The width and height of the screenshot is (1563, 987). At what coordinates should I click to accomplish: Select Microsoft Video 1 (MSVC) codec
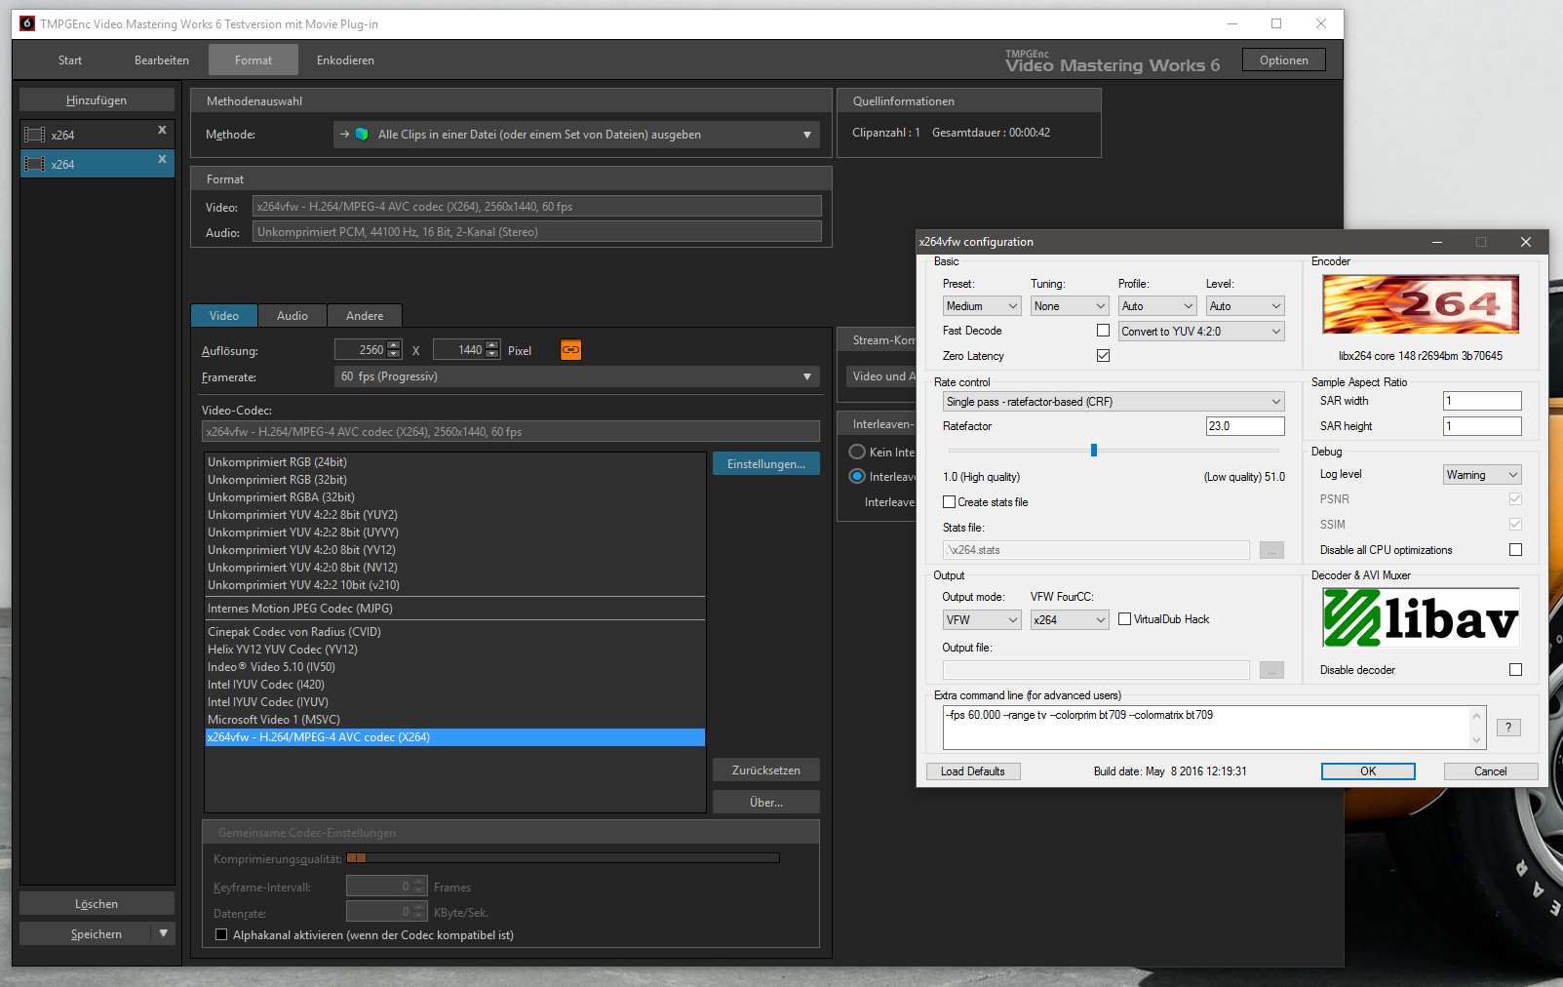coord(454,720)
